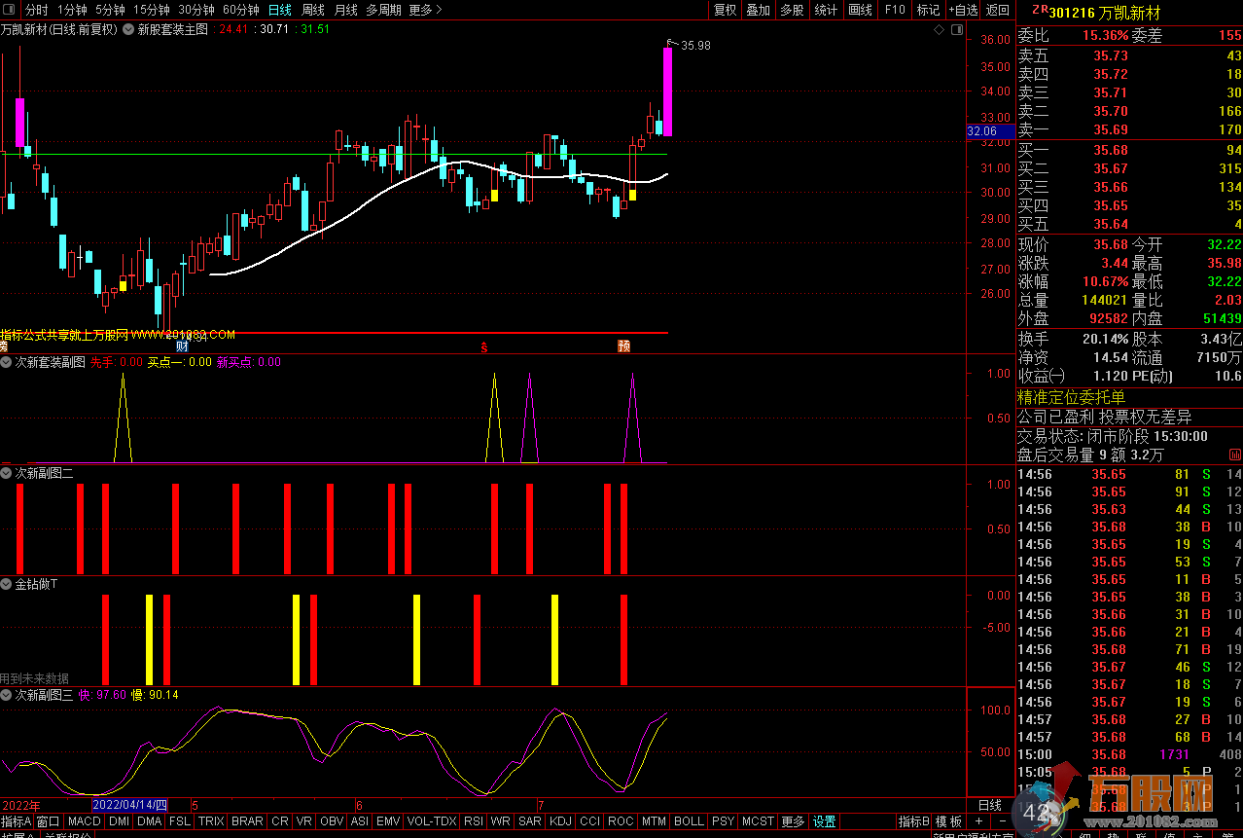Image resolution: width=1243 pixels, height=838 pixels.
Task: Click the 换手 20.14% value
Action: click(1106, 339)
